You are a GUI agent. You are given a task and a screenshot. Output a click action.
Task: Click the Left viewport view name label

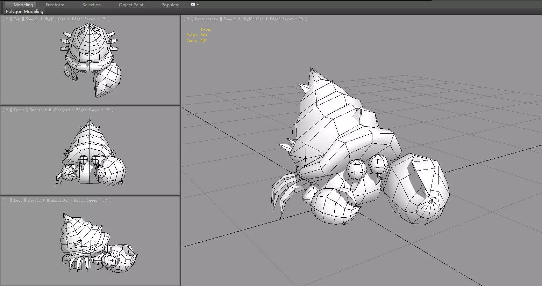(x=18, y=200)
